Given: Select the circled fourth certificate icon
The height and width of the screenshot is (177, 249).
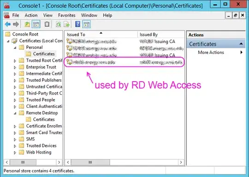Looking at the screenshot, I should 69,62.
